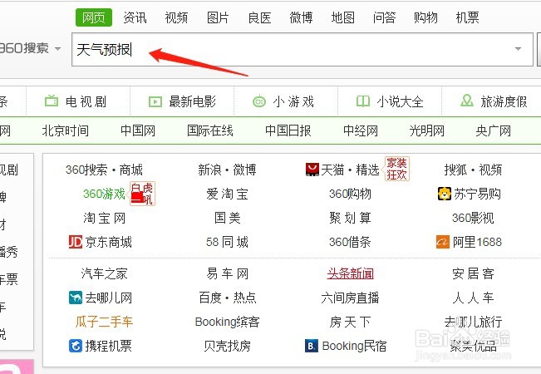The width and height of the screenshot is (541, 374).
Task: Click the 白虎吼 badge next to 360游戏
Action: 142,193
